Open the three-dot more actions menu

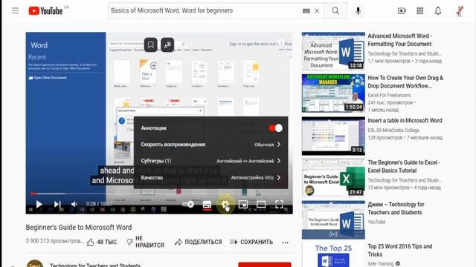285,243
